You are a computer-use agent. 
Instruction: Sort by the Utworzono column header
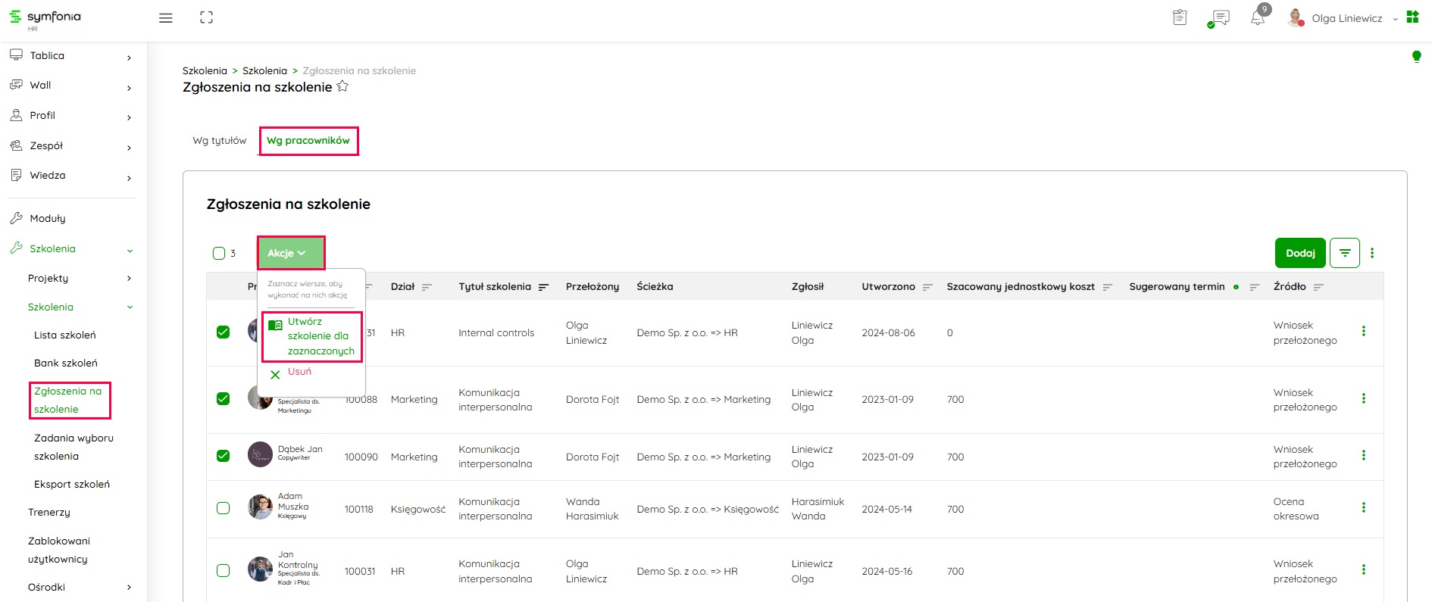tap(888, 287)
